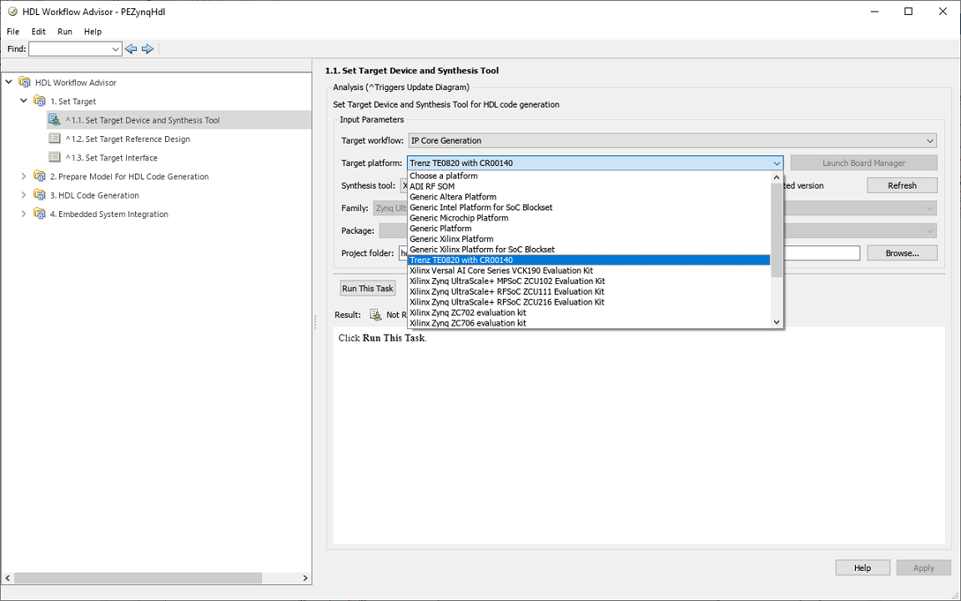The height and width of the screenshot is (601, 961).
Task: Select 'Choose a platform' in the list
Action: tap(589, 176)
